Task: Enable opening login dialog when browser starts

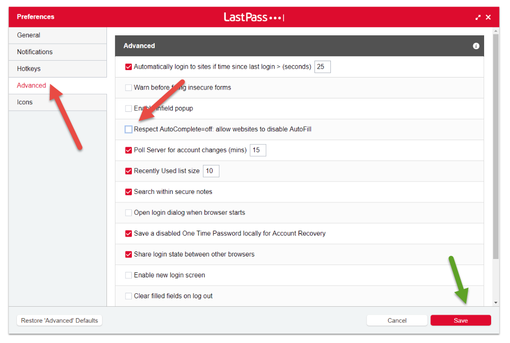Action: point(128,212)
